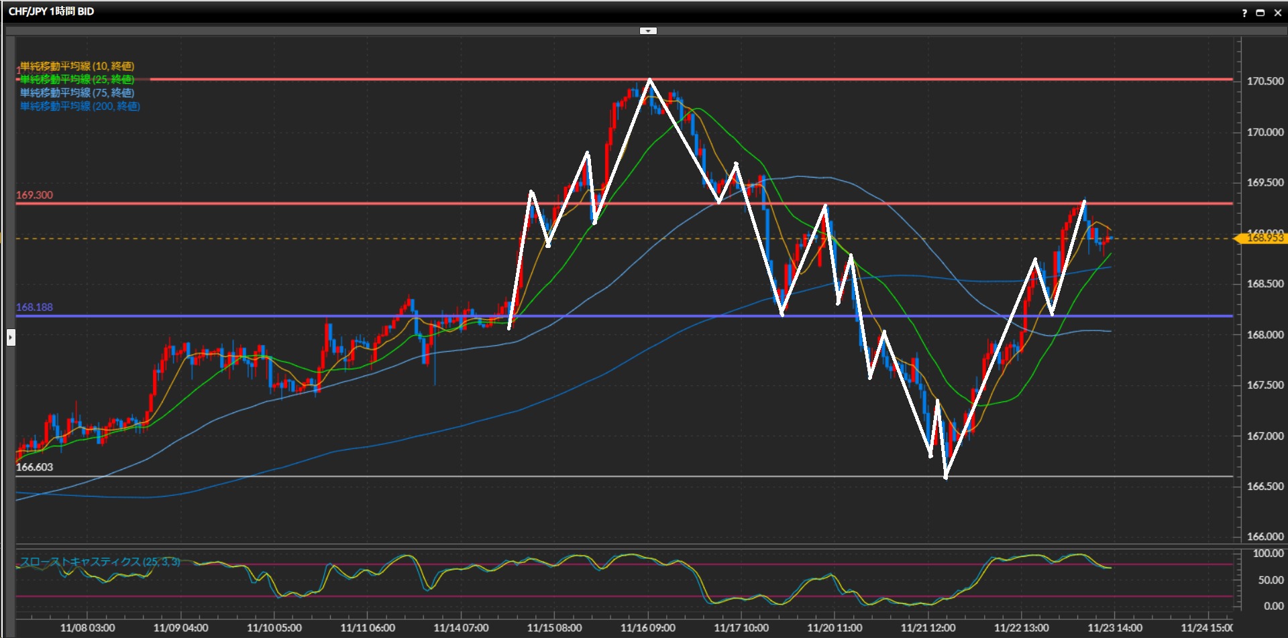Expand the top toolbar dropdown arrow
Viewport: 1288px width, 638px height.
(648, 31)
